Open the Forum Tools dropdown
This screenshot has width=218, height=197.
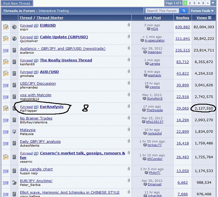tap(202, 11)
